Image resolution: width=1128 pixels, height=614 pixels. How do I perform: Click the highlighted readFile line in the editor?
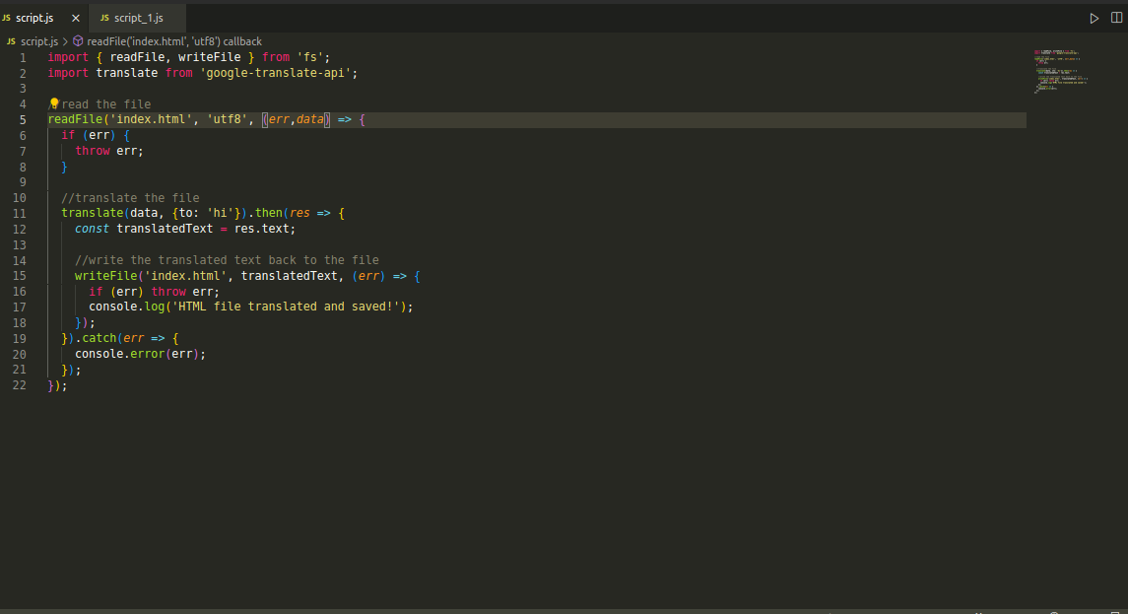click(197, 118)
